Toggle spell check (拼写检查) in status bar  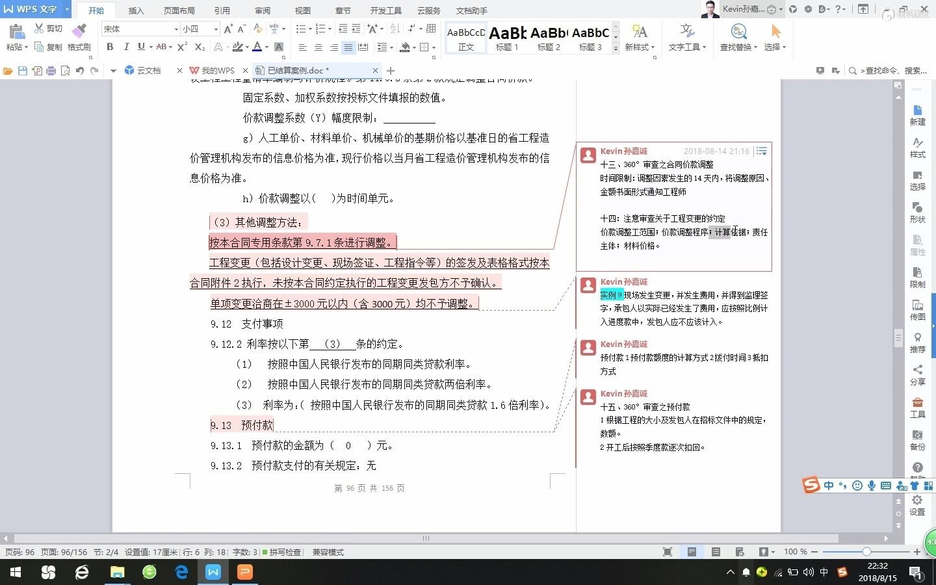[281, 552]
